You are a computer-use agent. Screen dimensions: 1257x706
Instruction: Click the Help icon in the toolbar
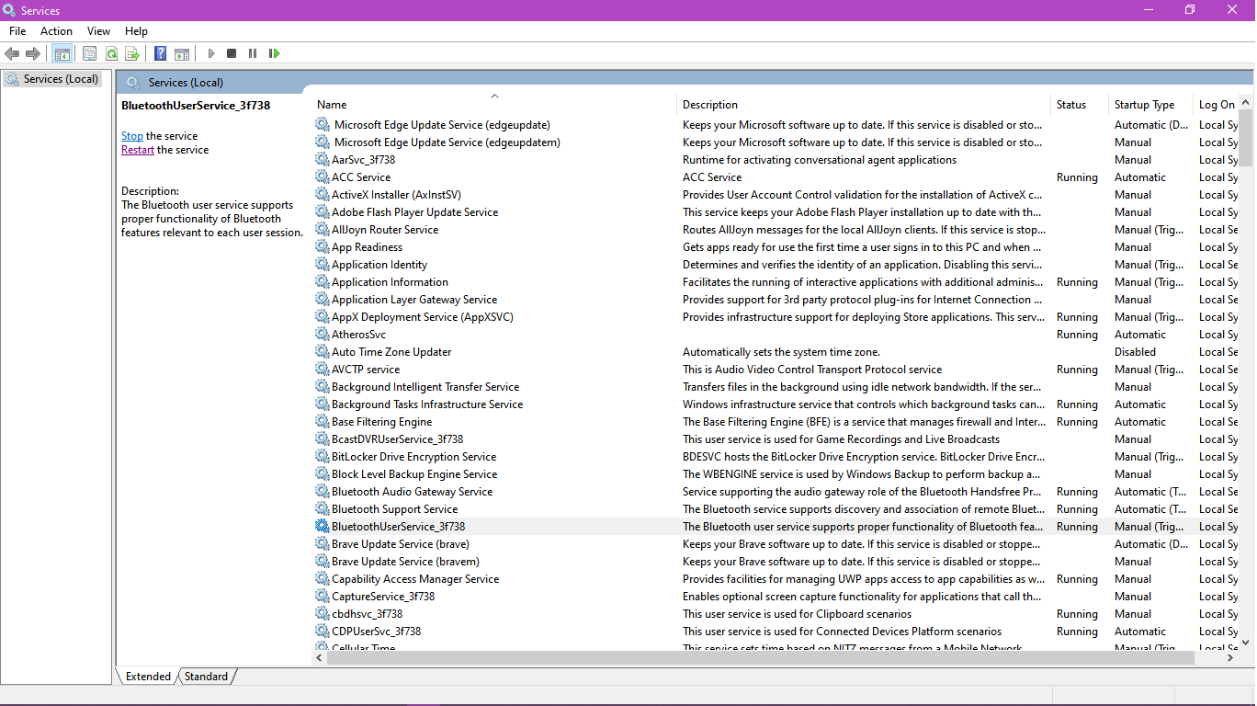[160, 52]
